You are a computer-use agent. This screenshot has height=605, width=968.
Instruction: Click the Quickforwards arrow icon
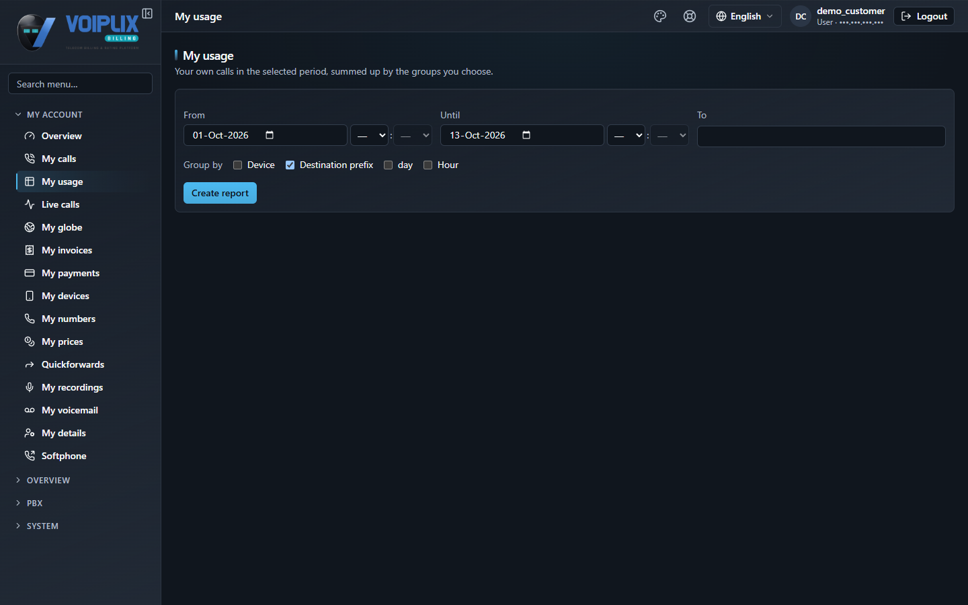pos(30,364)
